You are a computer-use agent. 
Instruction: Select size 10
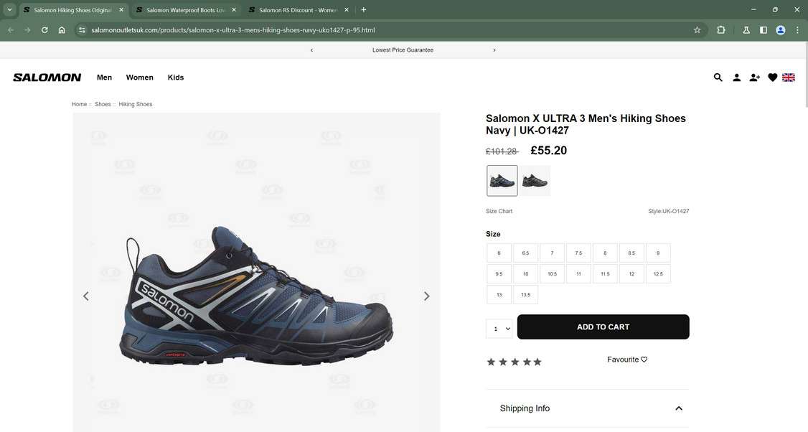click(x=525, y=273)
